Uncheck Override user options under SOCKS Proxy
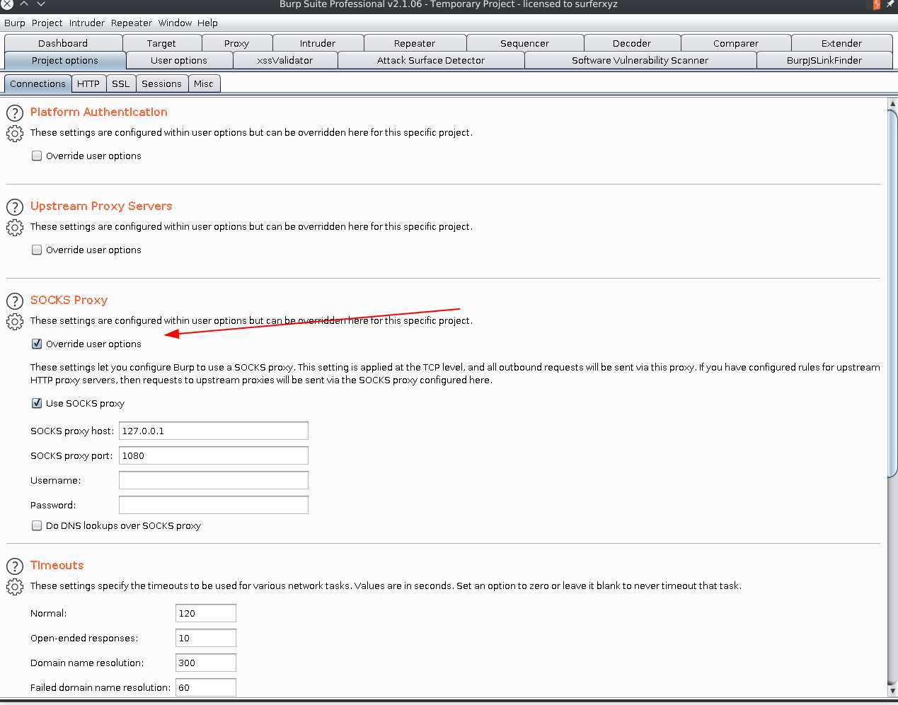This screenshot has width=898, height=705. click(37, 344)
